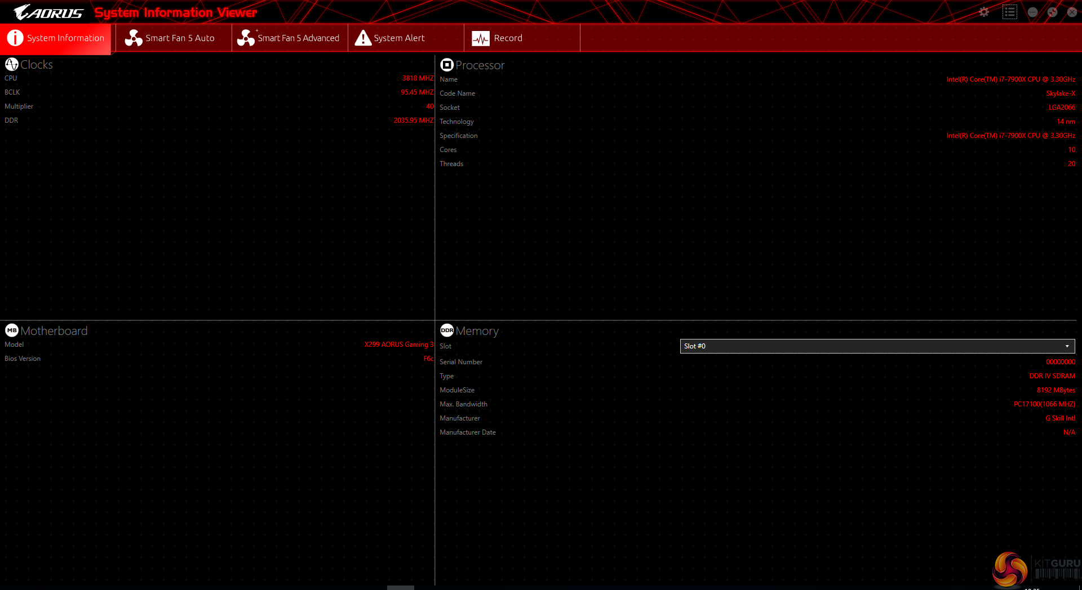Select the DDR value 2035.95 MHZ
This screenshot has height=590, width=1082.
[x=414, y=120]
